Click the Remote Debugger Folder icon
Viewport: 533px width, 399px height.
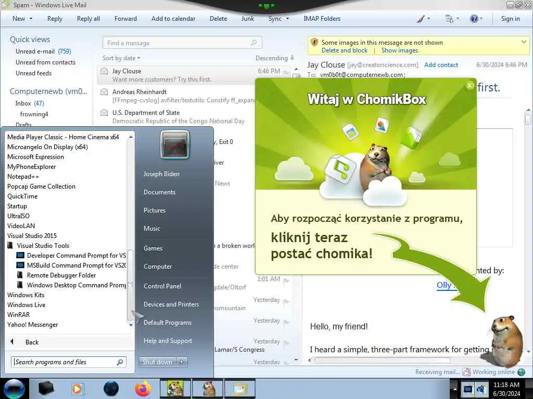pos(20,275)
